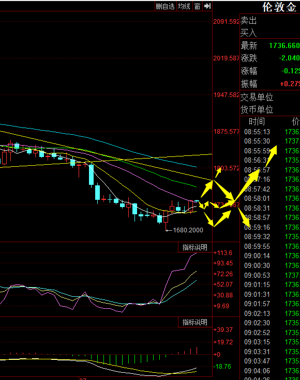The height and width of the screenshot is (380, 300).
Task: Open 指标说明 for the lower MACD panel
Action: (x=195, y=322)
